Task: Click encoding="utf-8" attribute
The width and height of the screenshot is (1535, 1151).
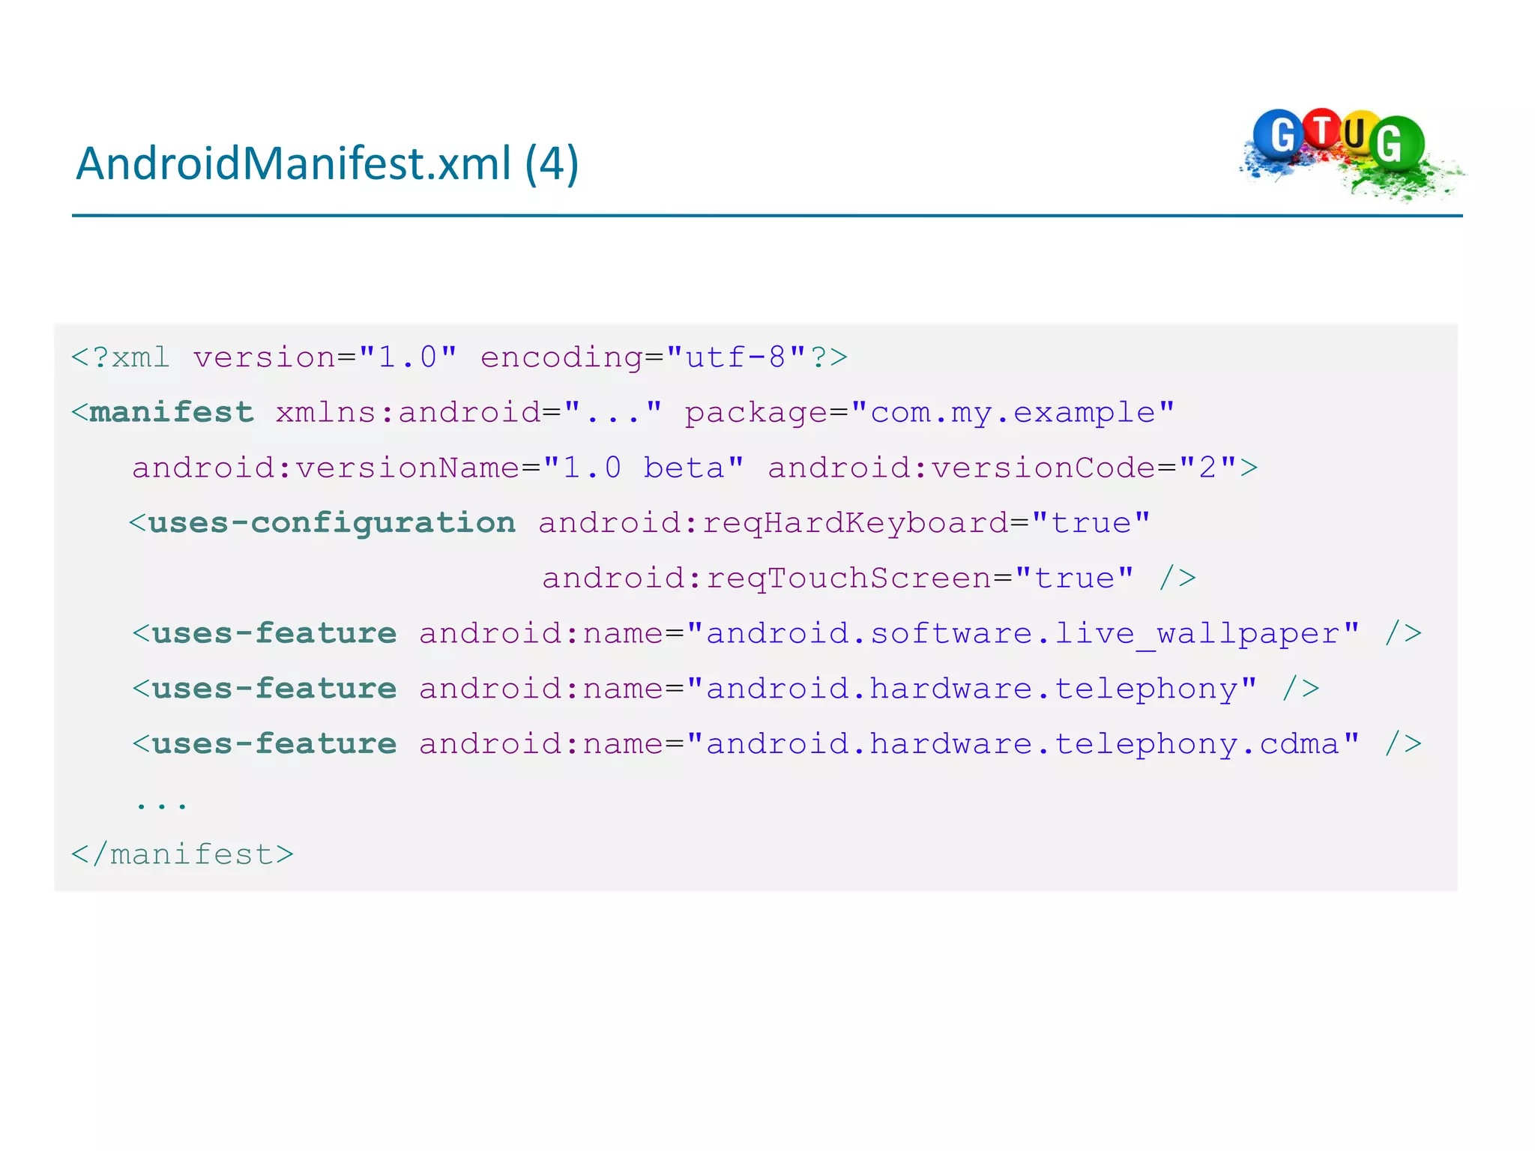Action: click(x=643, y=357)
